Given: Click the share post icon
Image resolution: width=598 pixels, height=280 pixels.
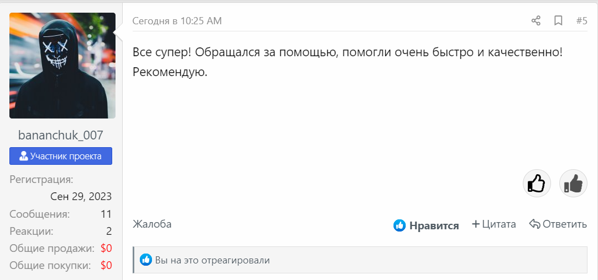Looking at the screenshot, I should click(536, 21).
